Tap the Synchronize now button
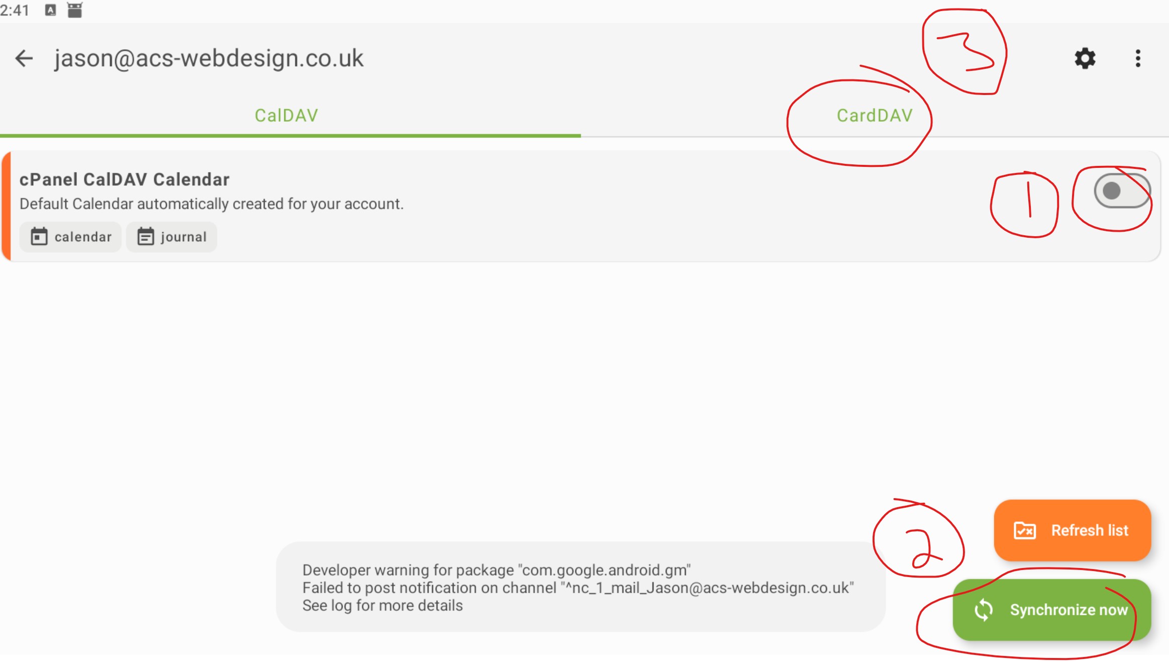This screenshot has width=1169, height=661. pyautogui.click(x=1051, y=610)
